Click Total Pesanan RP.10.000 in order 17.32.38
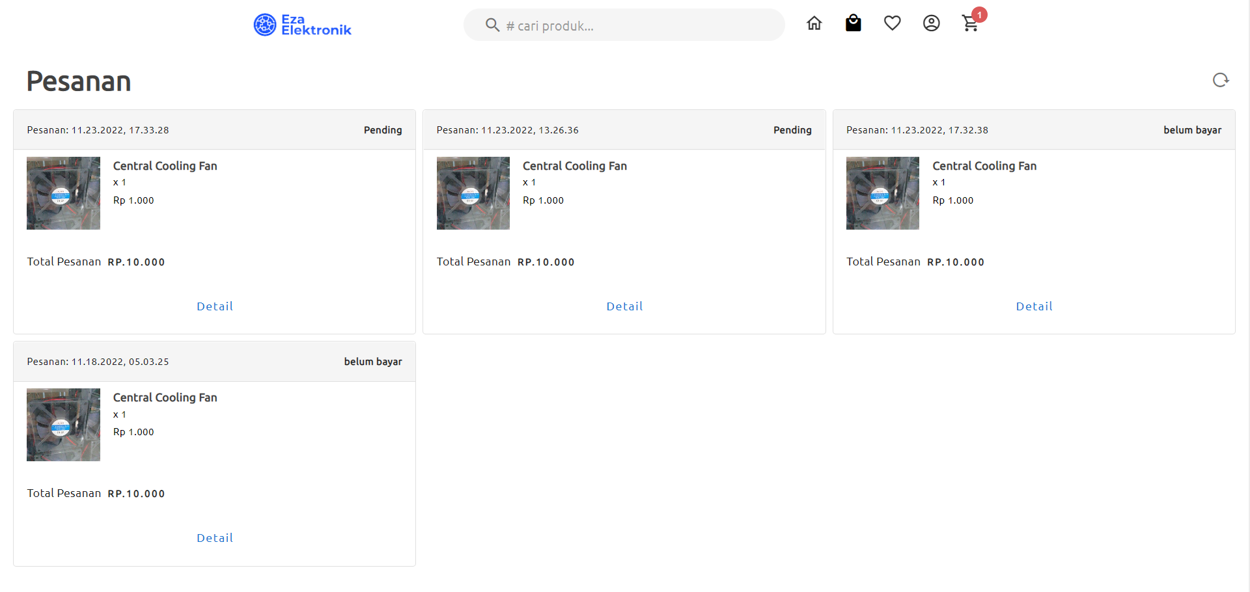 915,262
